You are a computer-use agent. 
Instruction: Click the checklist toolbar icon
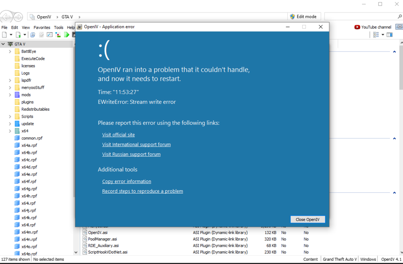[x=50, y=35]
